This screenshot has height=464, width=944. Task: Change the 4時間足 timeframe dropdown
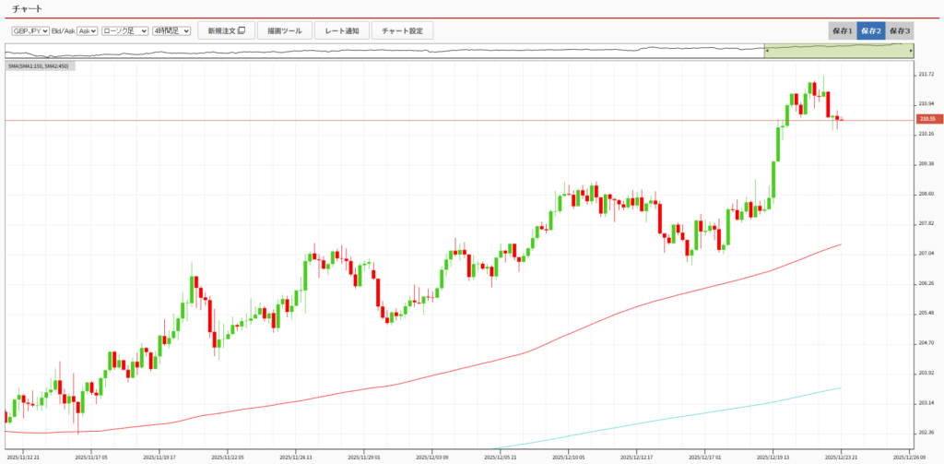[x=171, y=30]
